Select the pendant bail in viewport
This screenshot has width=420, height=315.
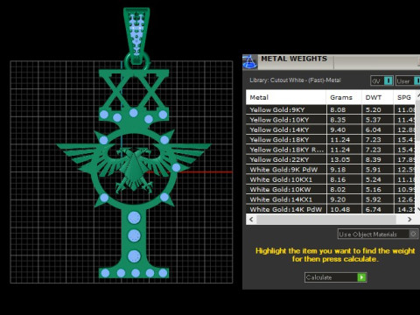136,35
